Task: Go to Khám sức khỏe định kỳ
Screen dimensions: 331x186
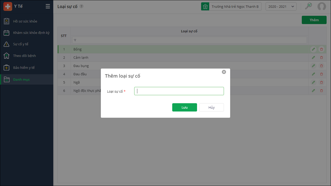Action: [x=31, y=33]
